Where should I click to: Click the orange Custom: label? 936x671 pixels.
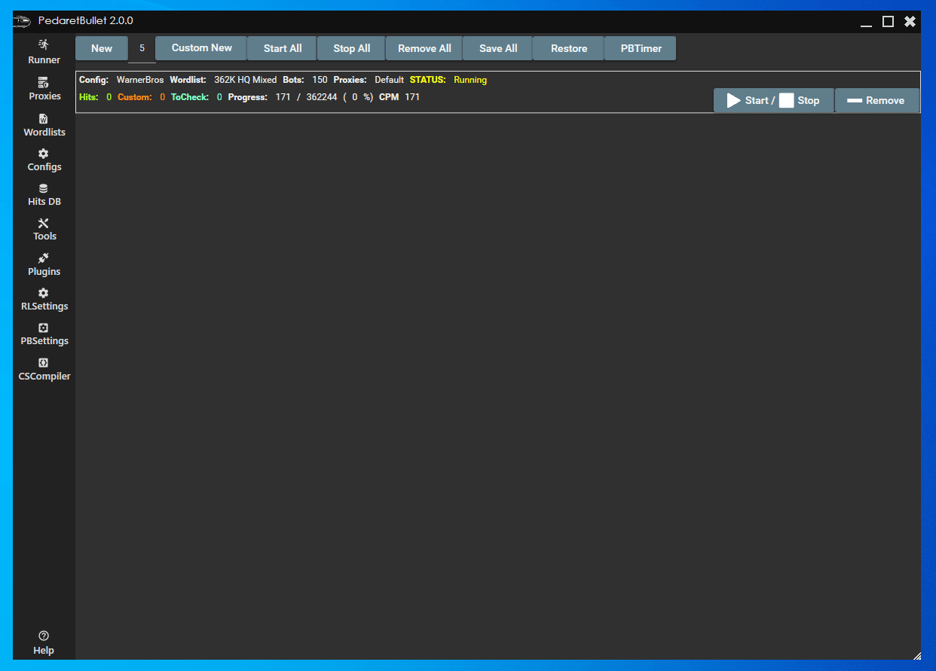[x=135, y=97]
